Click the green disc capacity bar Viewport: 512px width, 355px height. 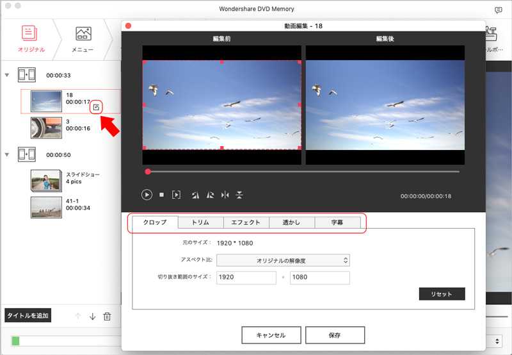pyautogui.click(x=15, y=342)
